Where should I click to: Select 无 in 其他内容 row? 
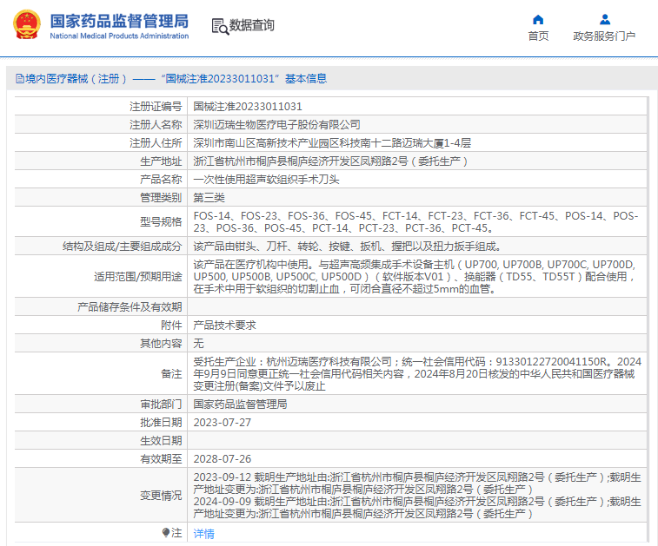[x=198, y=344]
